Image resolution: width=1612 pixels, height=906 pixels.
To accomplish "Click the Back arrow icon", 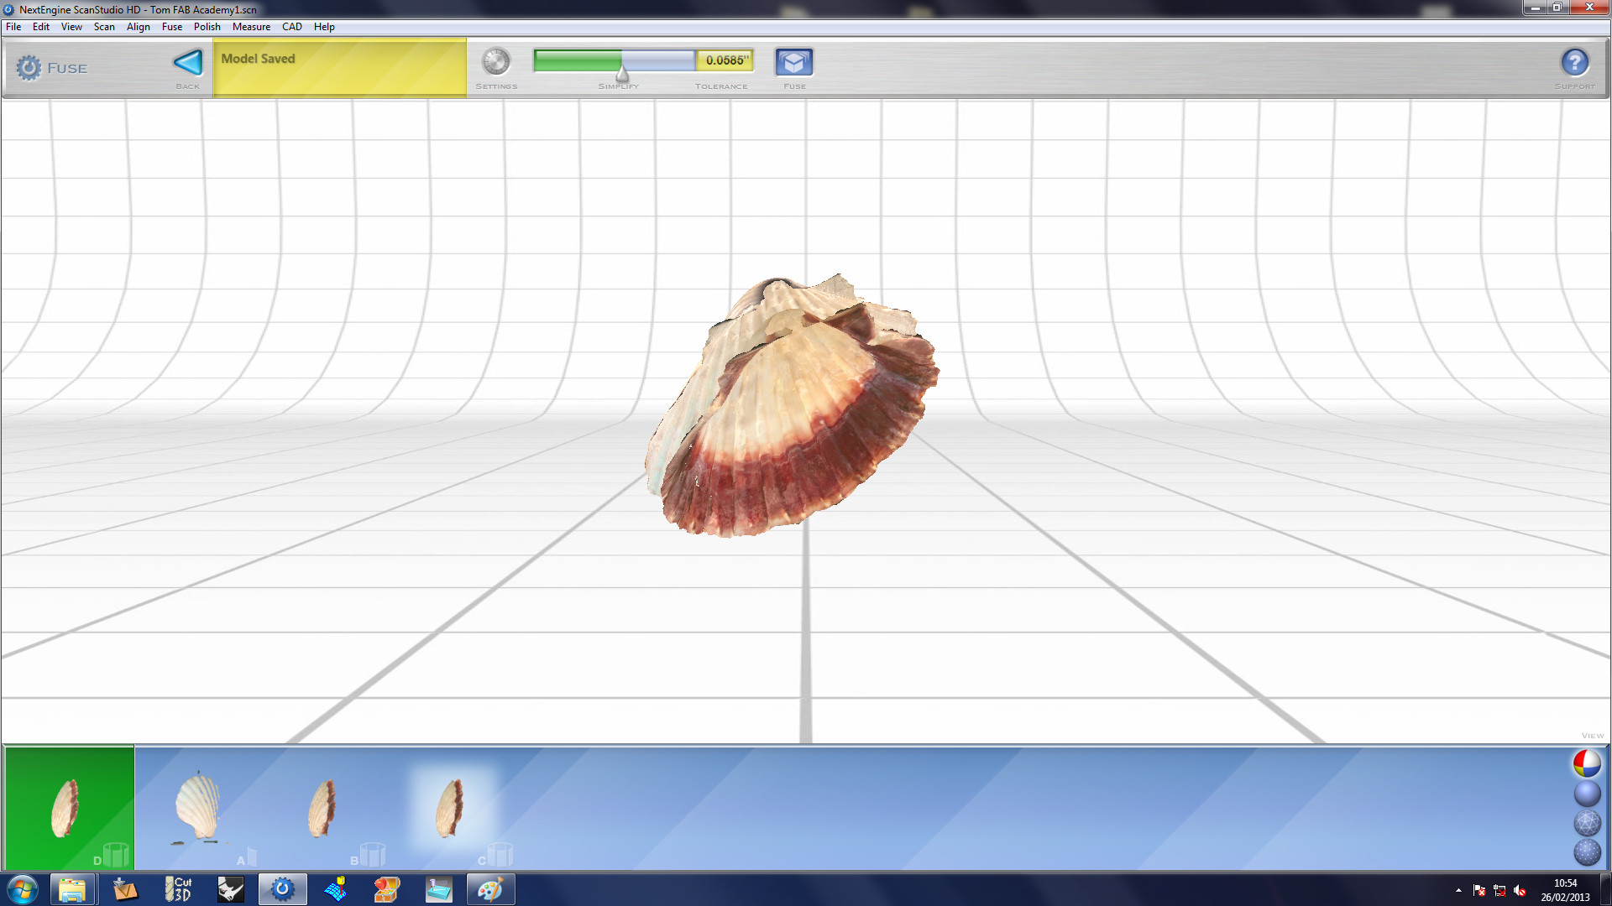I will (188, 63).
